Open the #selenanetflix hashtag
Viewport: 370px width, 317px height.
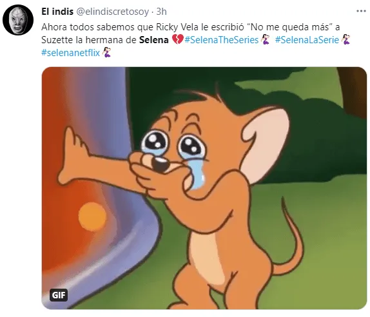[x=70, y=53]
